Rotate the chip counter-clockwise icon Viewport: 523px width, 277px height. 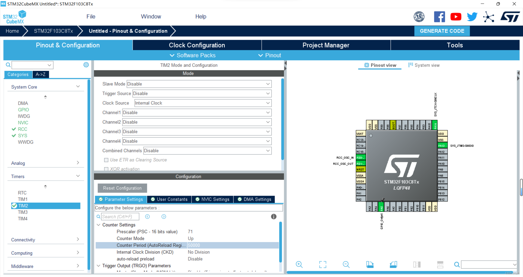393,264
